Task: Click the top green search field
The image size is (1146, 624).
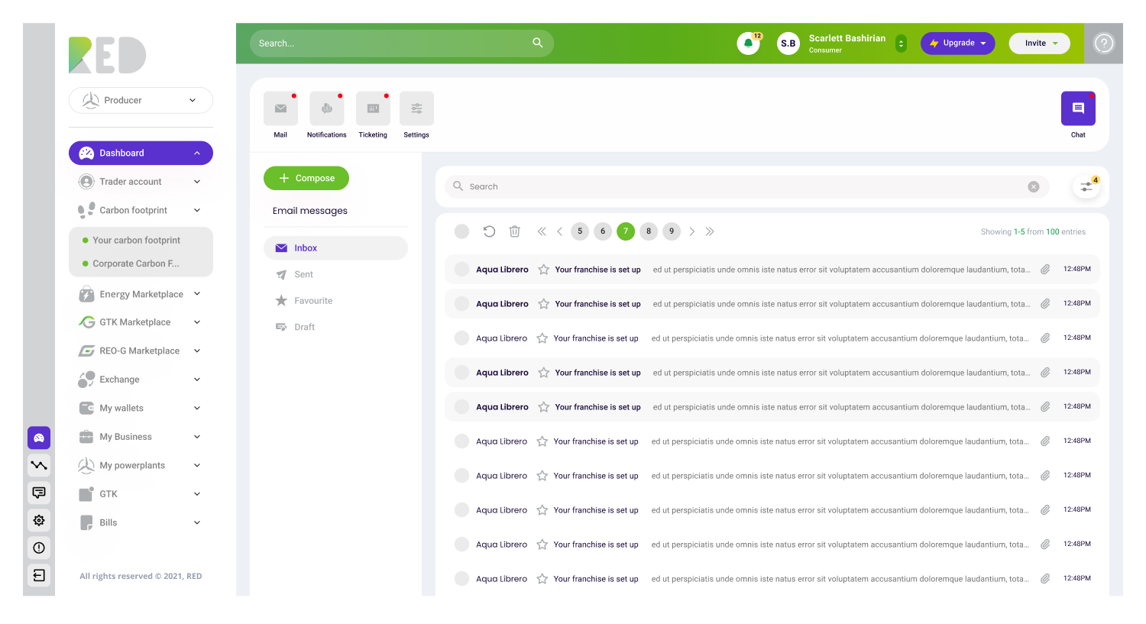Action: (402, 44)
